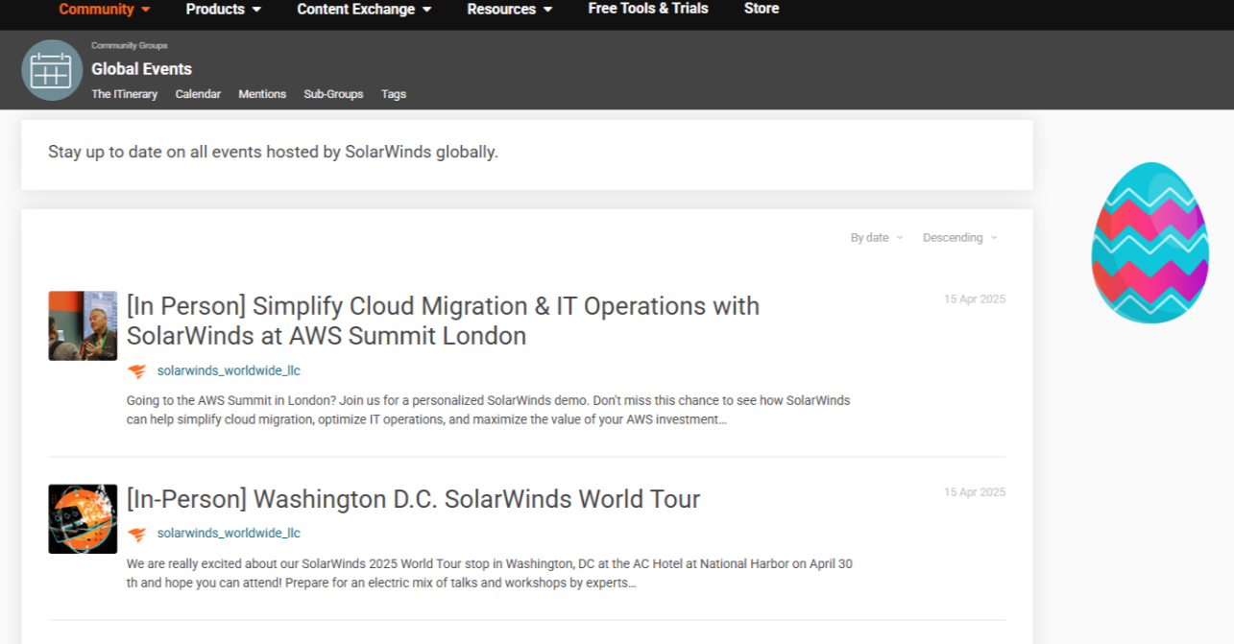Viewport: 1234px width, 644px height.
Task: Expand the Products menu
Action: point(223,10)
